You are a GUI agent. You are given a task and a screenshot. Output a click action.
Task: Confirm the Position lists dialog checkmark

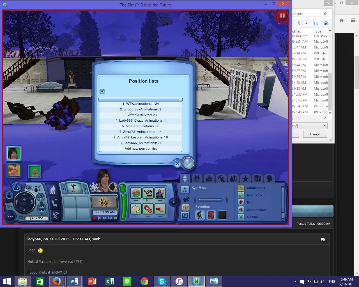click(188, 163)
